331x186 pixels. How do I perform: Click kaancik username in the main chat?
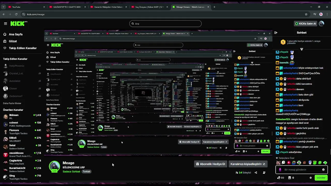tap(284, 63)
